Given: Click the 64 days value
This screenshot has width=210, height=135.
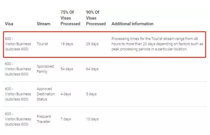Looking at the screenshot, I should point(92,69).
